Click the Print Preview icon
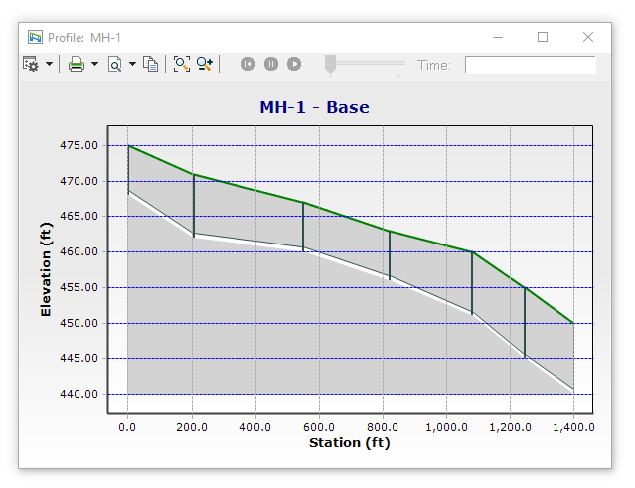 click(x=114, y=64)
